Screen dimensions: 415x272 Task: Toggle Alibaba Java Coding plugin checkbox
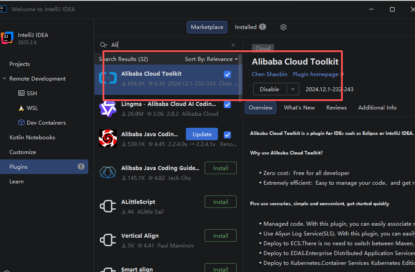(227, 135)
